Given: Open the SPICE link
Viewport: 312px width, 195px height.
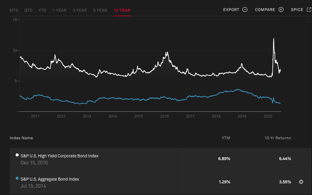Looking at the screenshot, I should coord(297,10).
